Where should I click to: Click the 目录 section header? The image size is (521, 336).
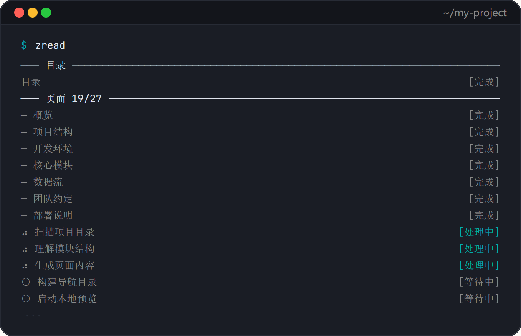point(56,65)
